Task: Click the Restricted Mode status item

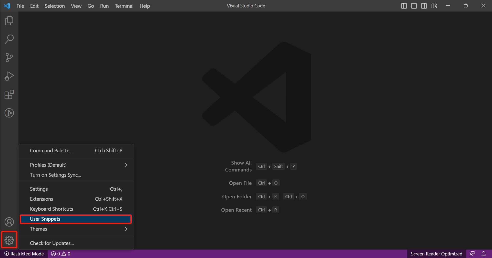Action: (x=24, y=254)
